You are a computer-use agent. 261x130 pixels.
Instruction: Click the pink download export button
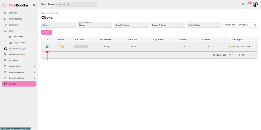click(x=47, y=32)
